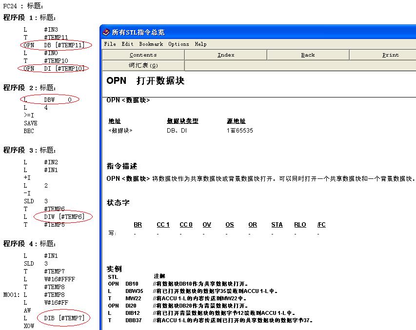The height and width of the screenshot is (330, 416).
Task: Click the 指令描述 section heading
Action: click(122, 166)
